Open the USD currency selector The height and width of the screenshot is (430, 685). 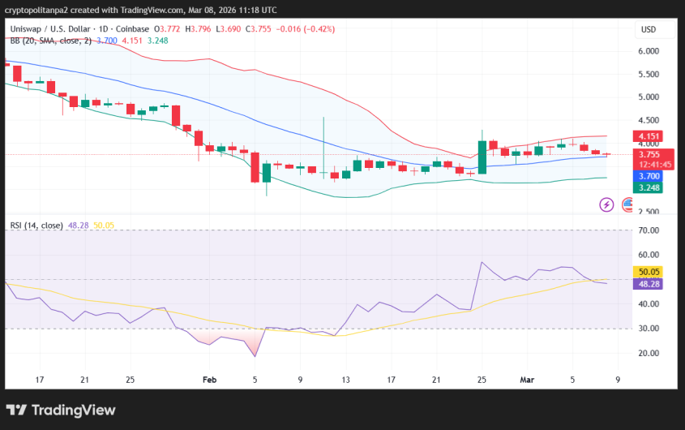649,29
